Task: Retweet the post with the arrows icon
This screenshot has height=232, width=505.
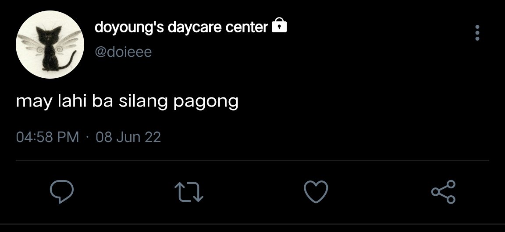Action: [189, 192]
